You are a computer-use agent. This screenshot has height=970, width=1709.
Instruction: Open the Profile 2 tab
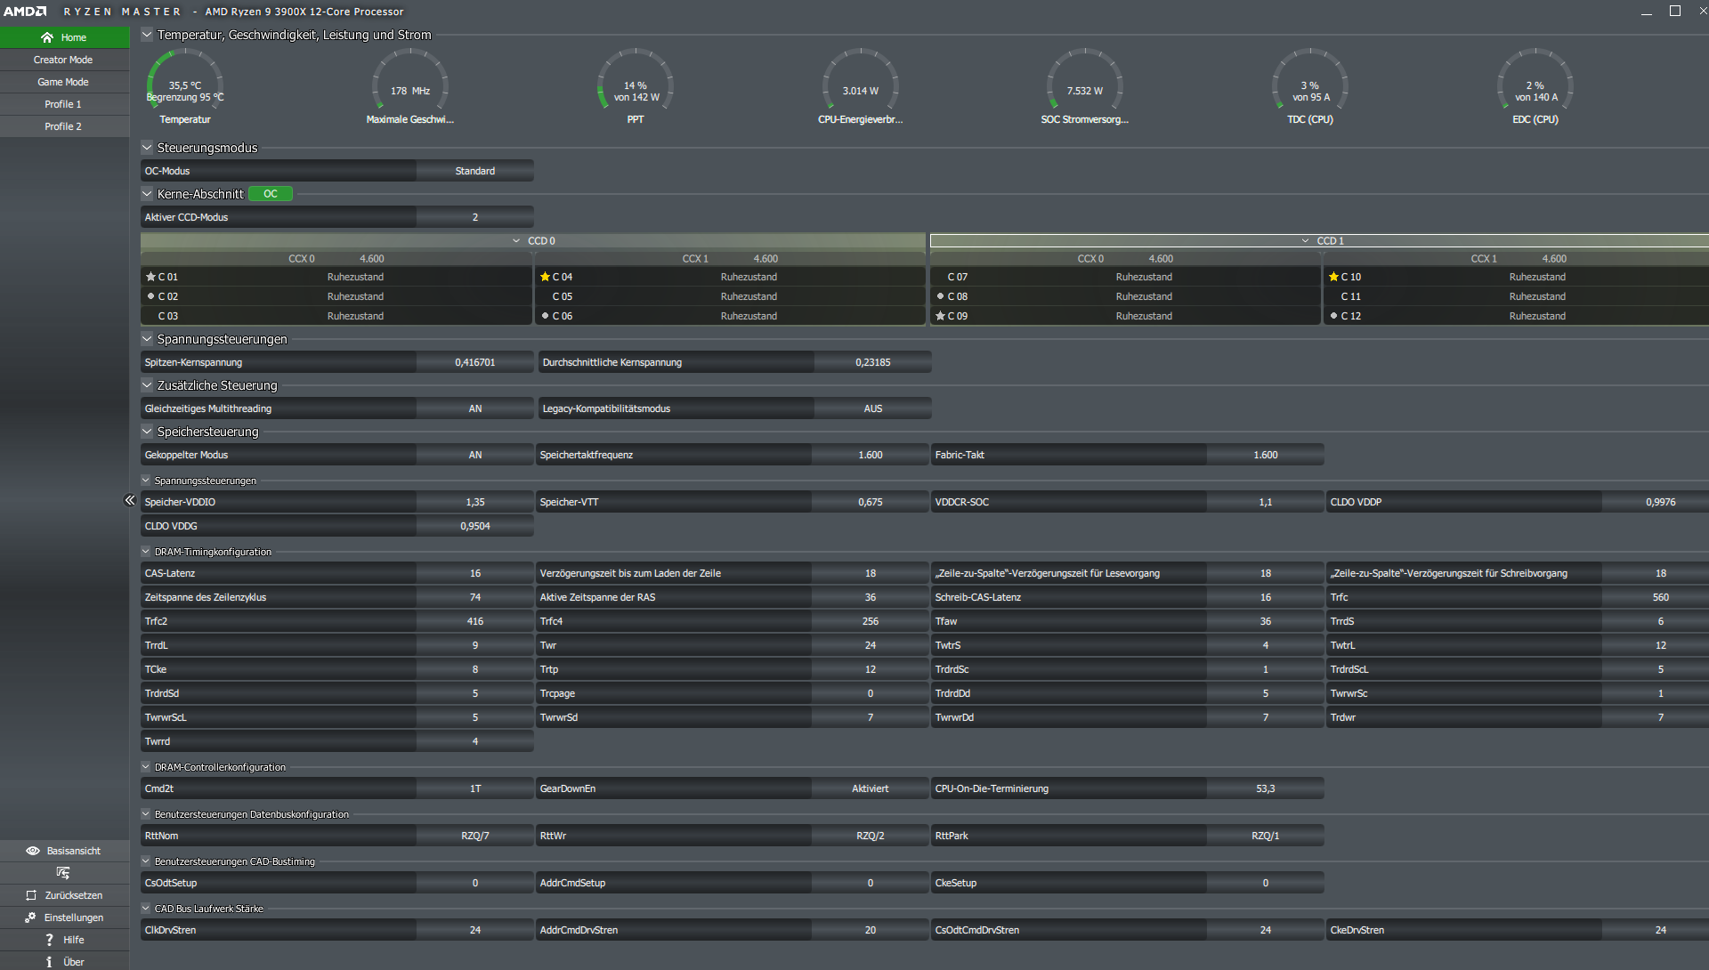(x=63, y=126)
